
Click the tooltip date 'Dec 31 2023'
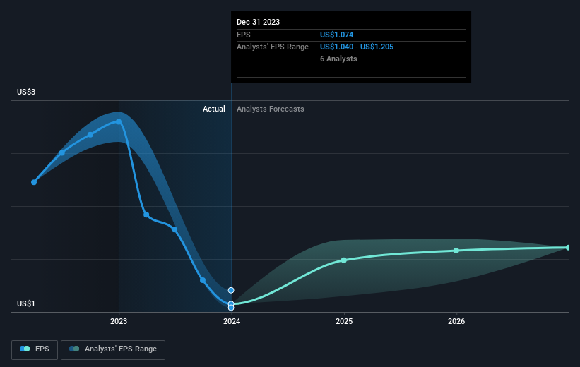(x=258, y=22)
